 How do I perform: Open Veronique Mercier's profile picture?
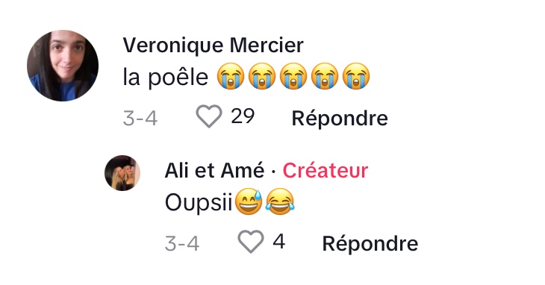coord(63,66)
